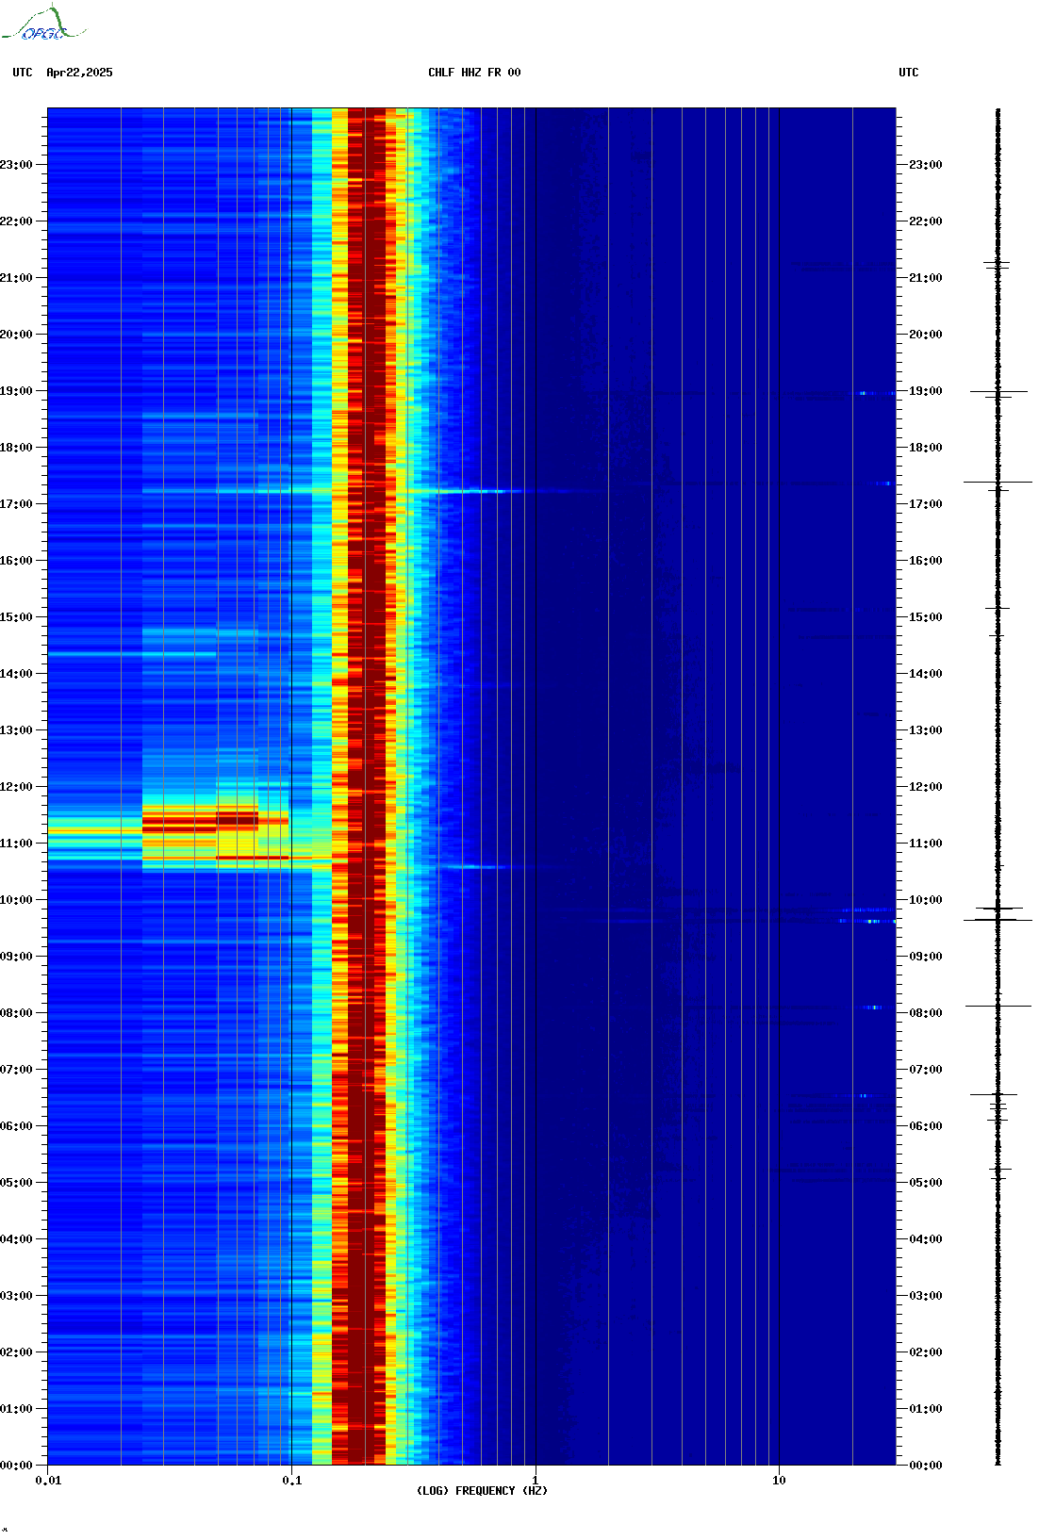Screen dimensions: 1039x1540
Task: Click the right axis '10:00' time label
Action: [x=925, y=900]
